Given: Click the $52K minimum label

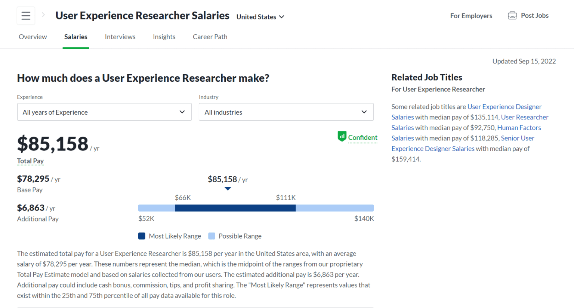Looking at the screenshot, I should click(146, 218).
